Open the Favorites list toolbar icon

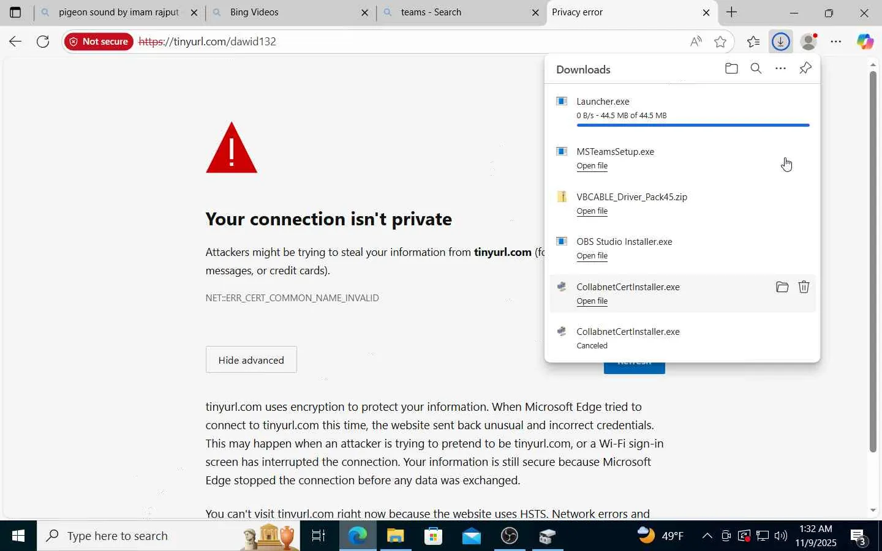[753, 42]
